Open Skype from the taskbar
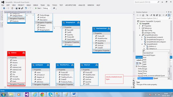 tap(50, 94)
